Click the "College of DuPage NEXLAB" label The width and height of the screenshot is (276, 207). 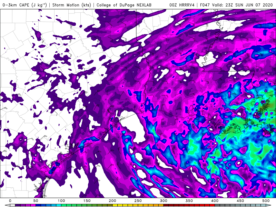[x=124, y=5]
